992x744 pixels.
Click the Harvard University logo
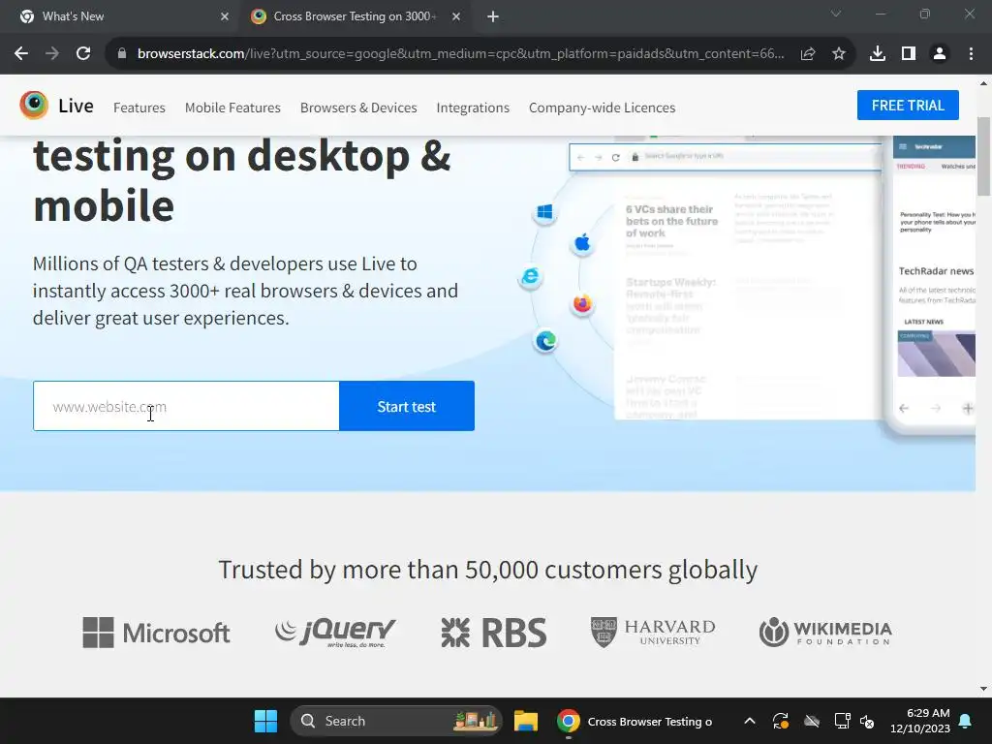tap(653, 633)
